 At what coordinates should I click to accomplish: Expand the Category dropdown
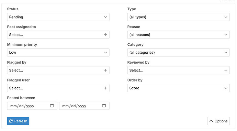point(179,53)
